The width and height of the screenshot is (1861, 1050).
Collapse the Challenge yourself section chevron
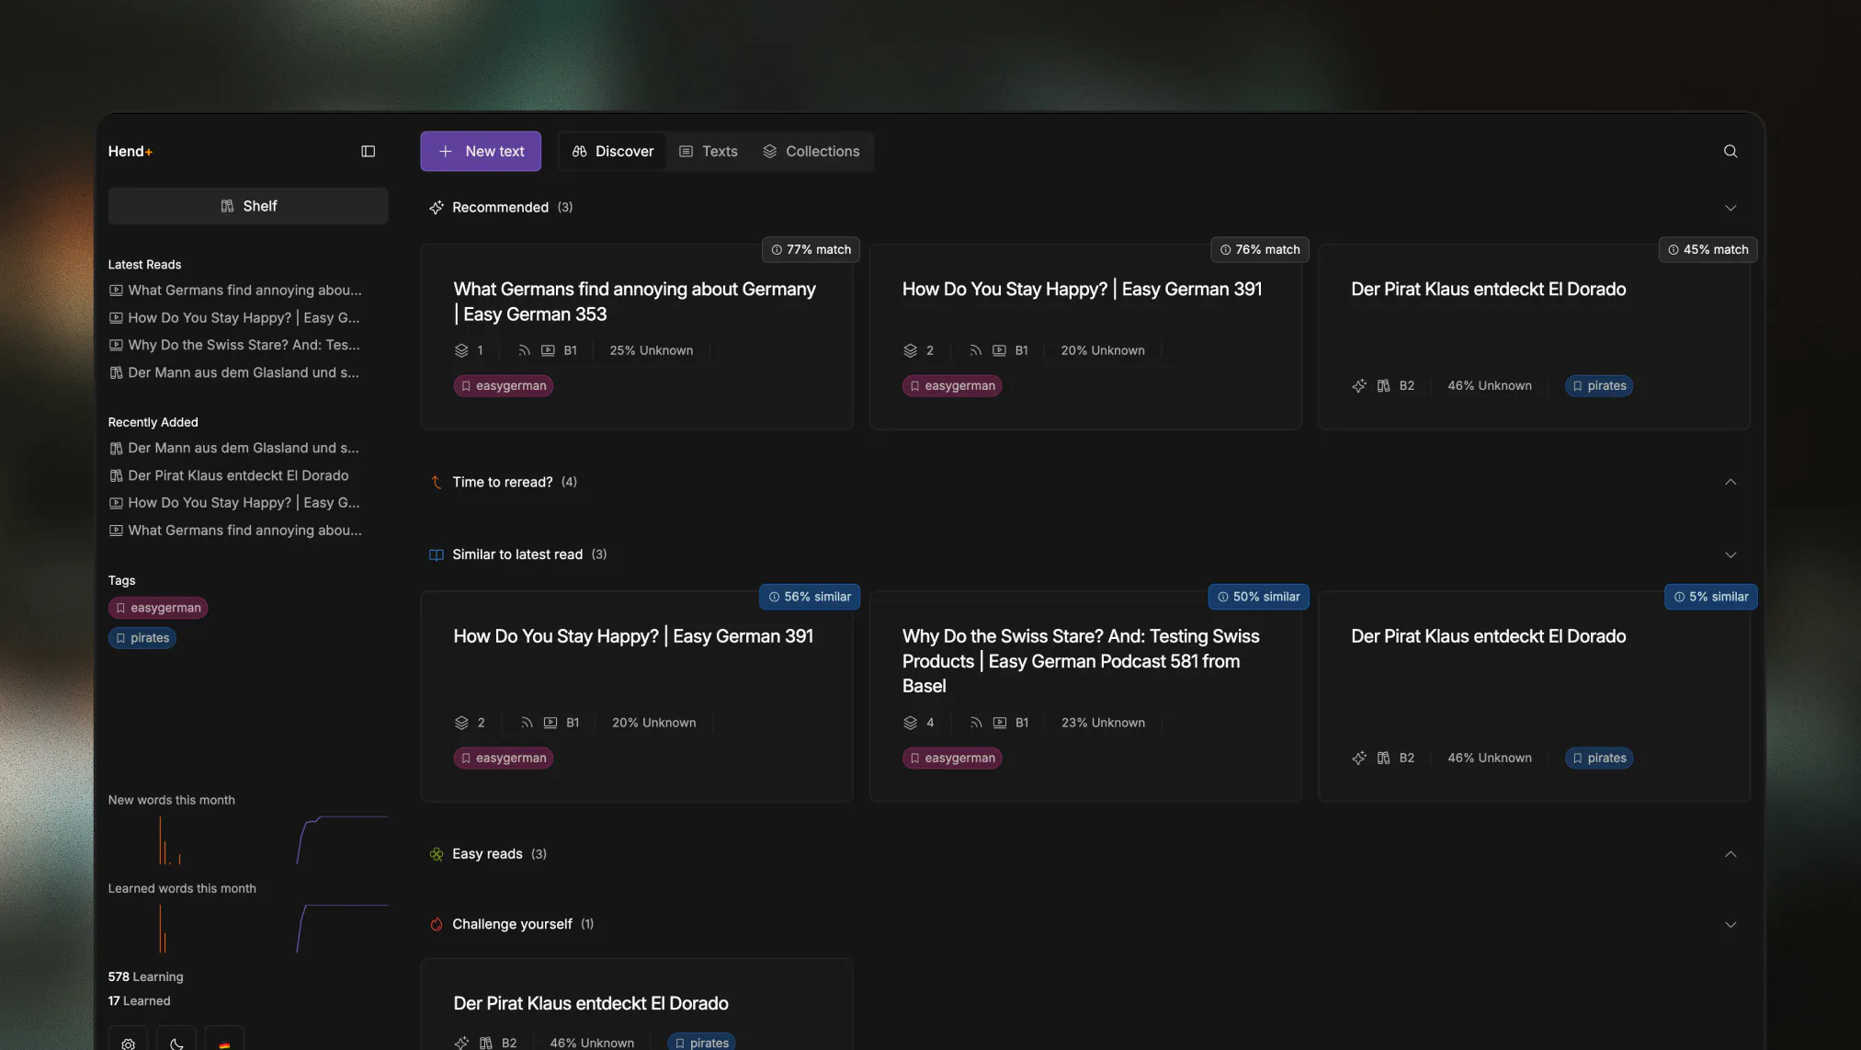pos(1731,925)
